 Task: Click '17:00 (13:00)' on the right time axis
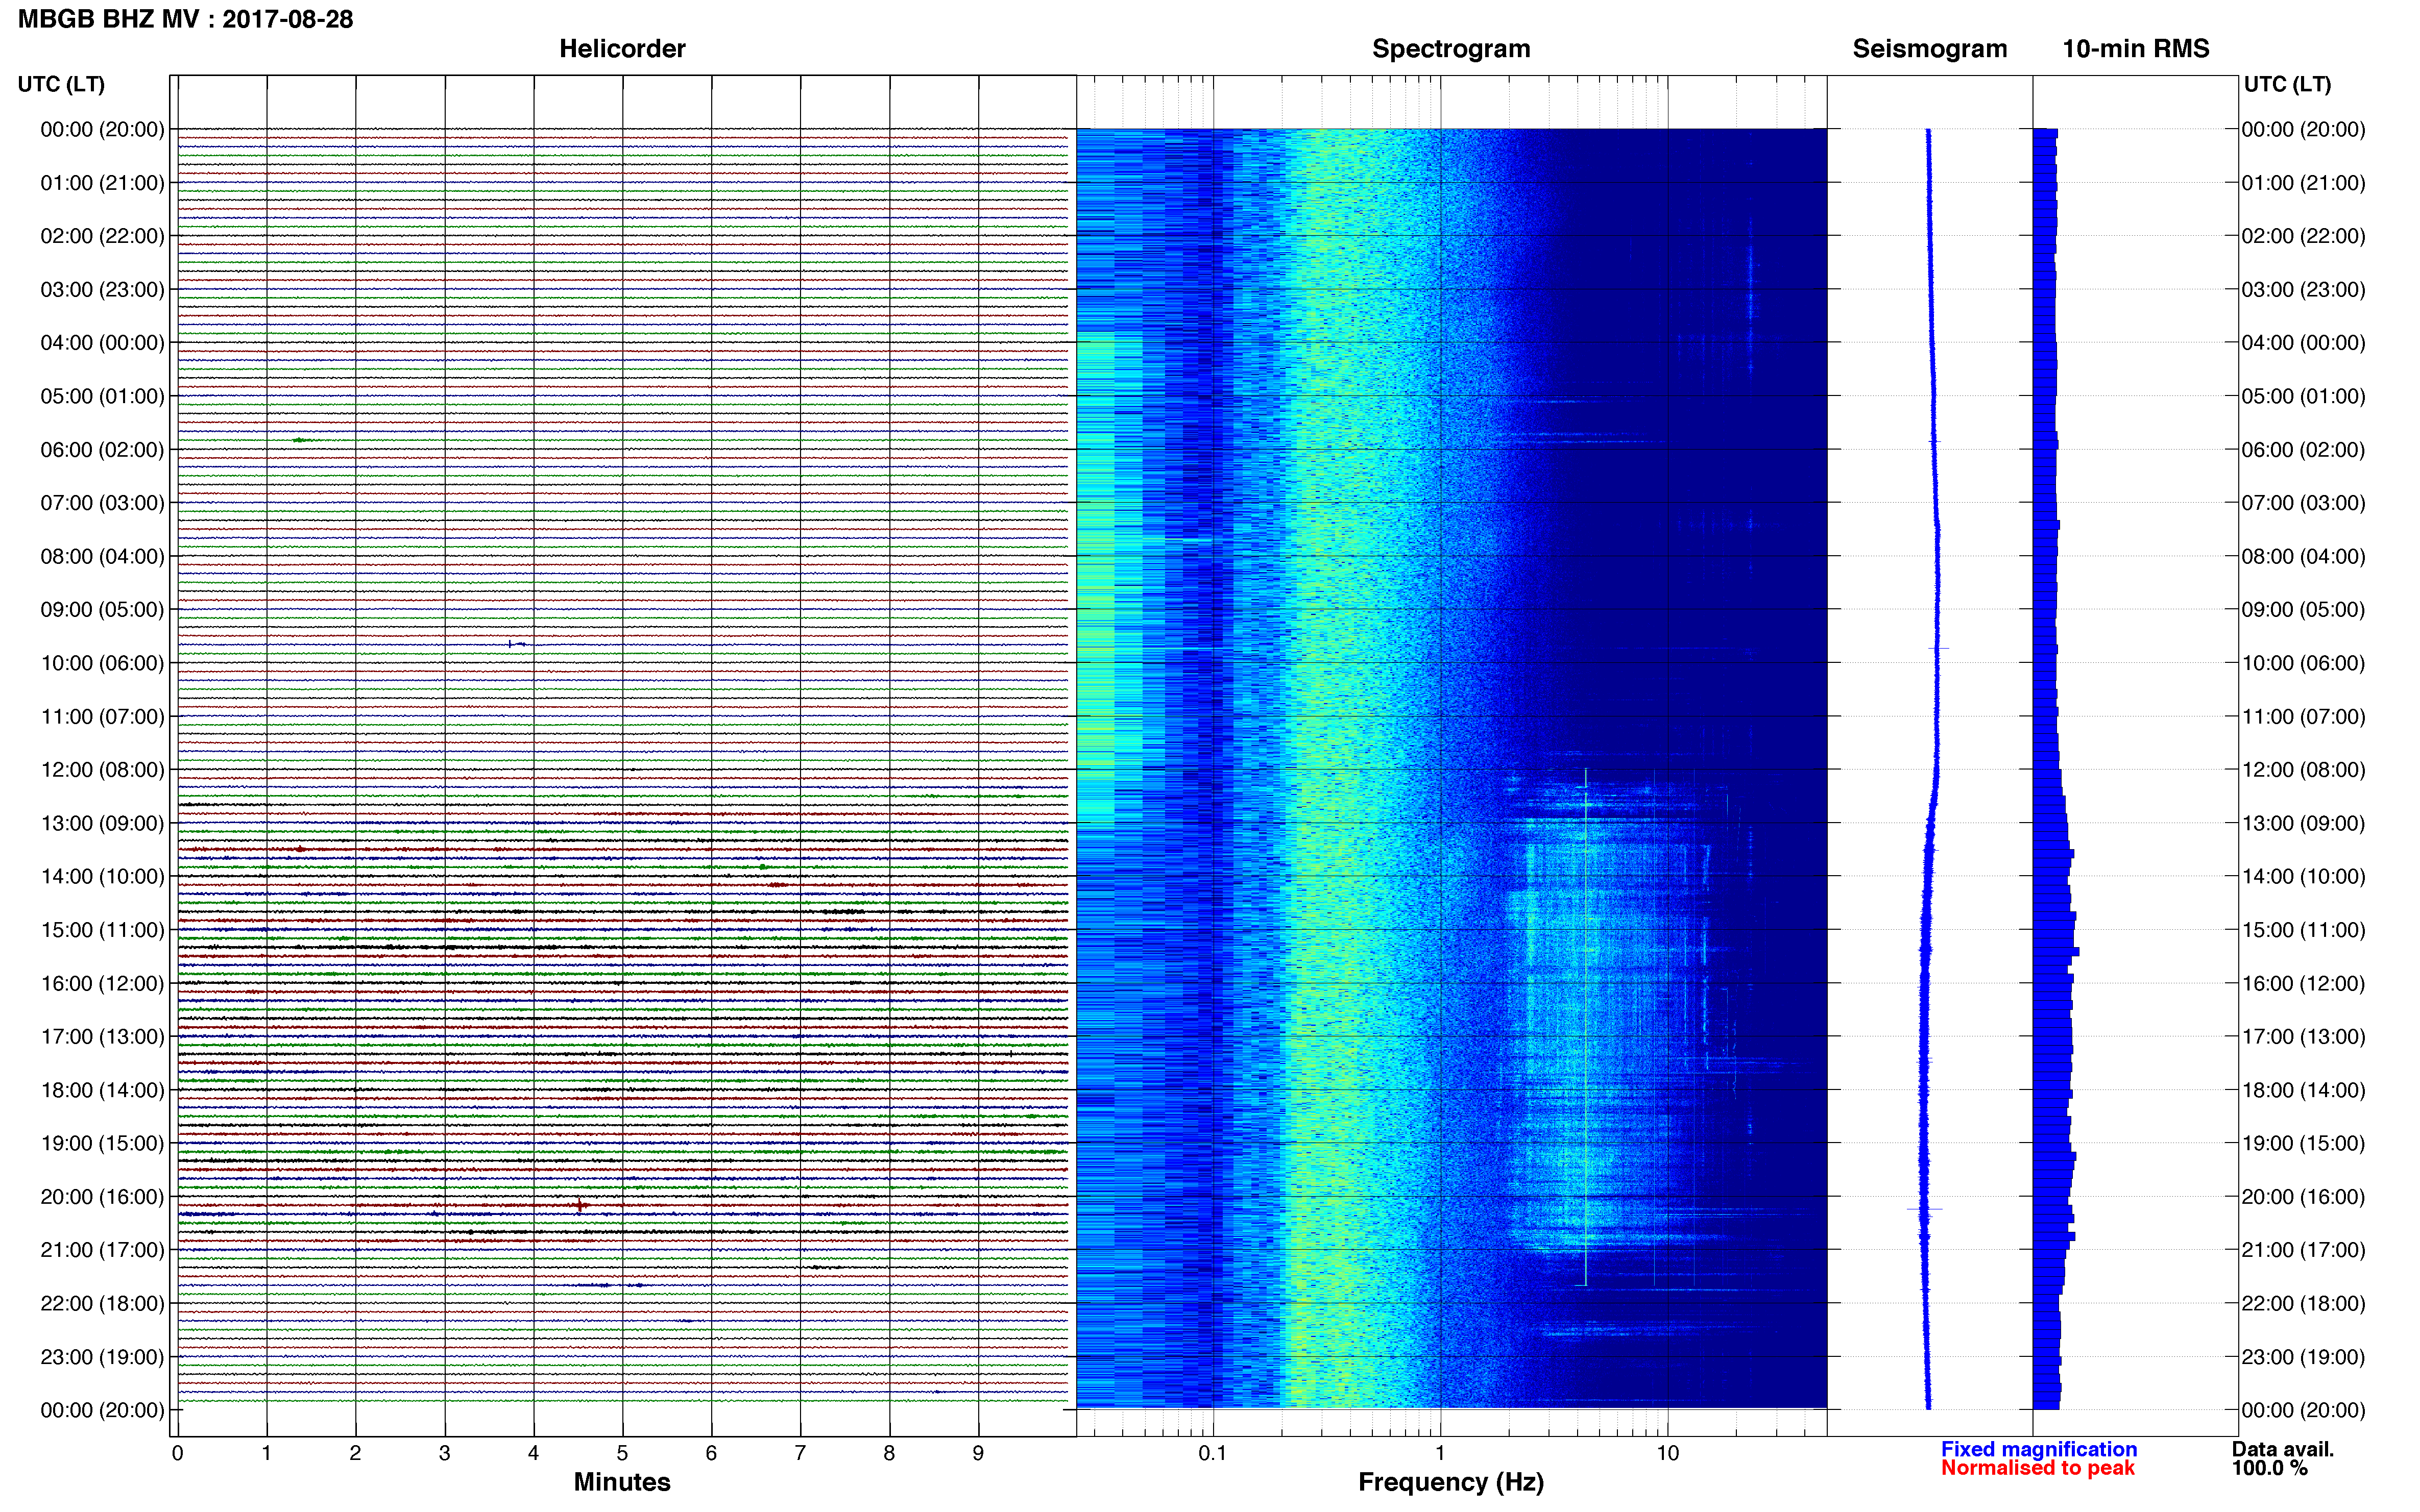(x=2303, y=1037)
